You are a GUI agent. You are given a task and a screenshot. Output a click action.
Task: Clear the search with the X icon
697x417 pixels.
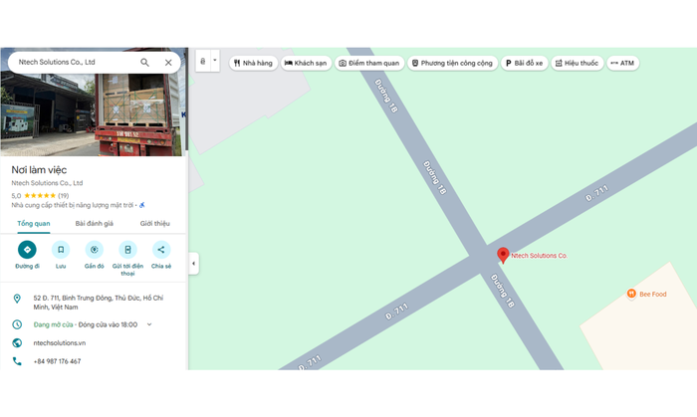[168, 62]
